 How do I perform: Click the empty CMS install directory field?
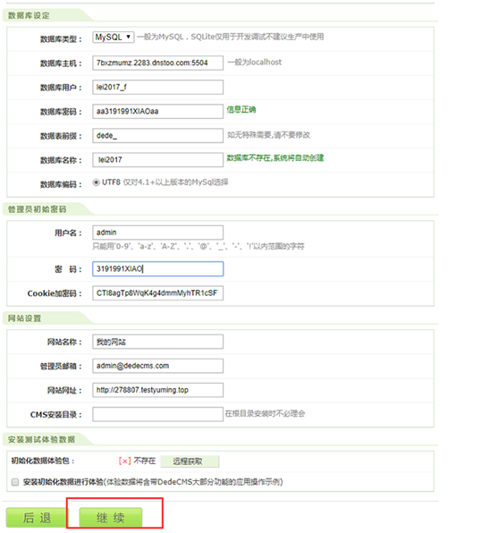pos(157,414)
